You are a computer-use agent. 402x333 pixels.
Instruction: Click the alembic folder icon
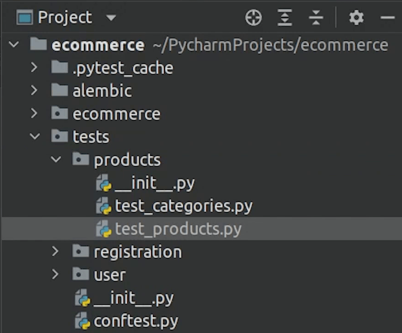point(60,91)
